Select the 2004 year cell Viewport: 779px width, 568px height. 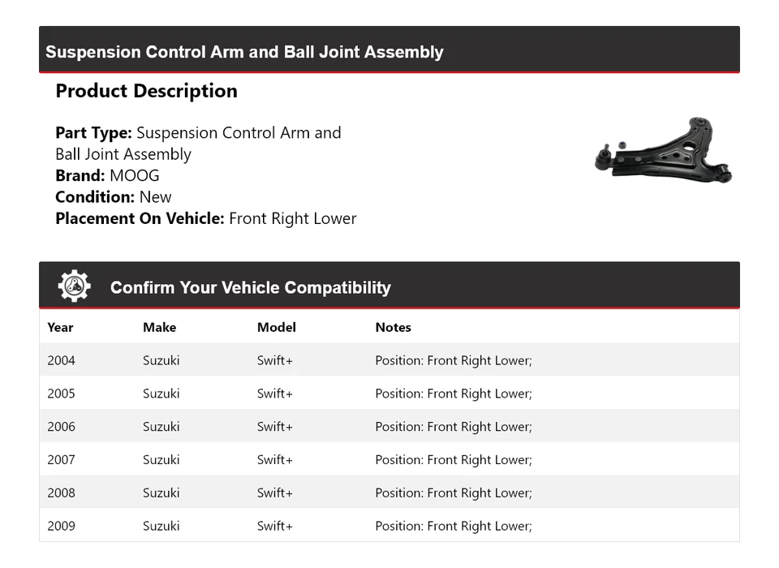coord(61,360)
